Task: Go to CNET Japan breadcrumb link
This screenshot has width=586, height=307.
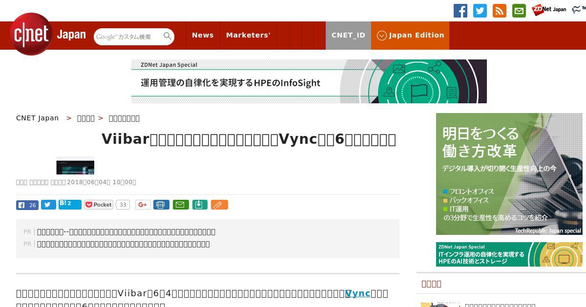Action: pyautogui.click(x=38, y=118)
